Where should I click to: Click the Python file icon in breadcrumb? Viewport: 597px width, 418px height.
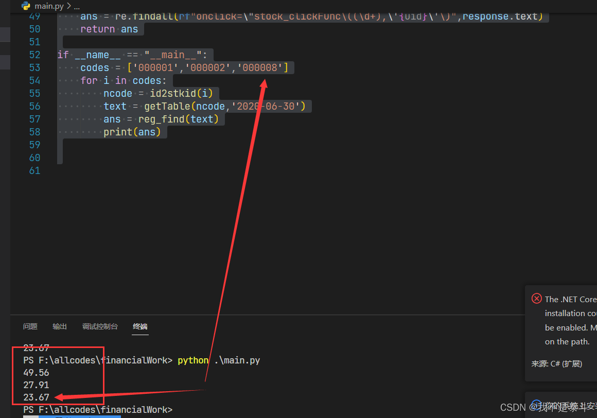(26, 6)
